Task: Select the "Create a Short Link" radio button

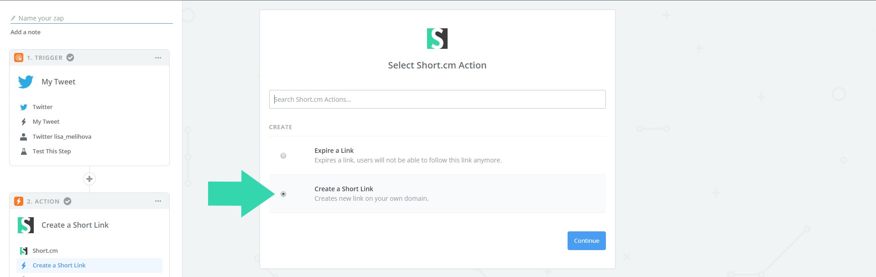Action: (284, 194)
